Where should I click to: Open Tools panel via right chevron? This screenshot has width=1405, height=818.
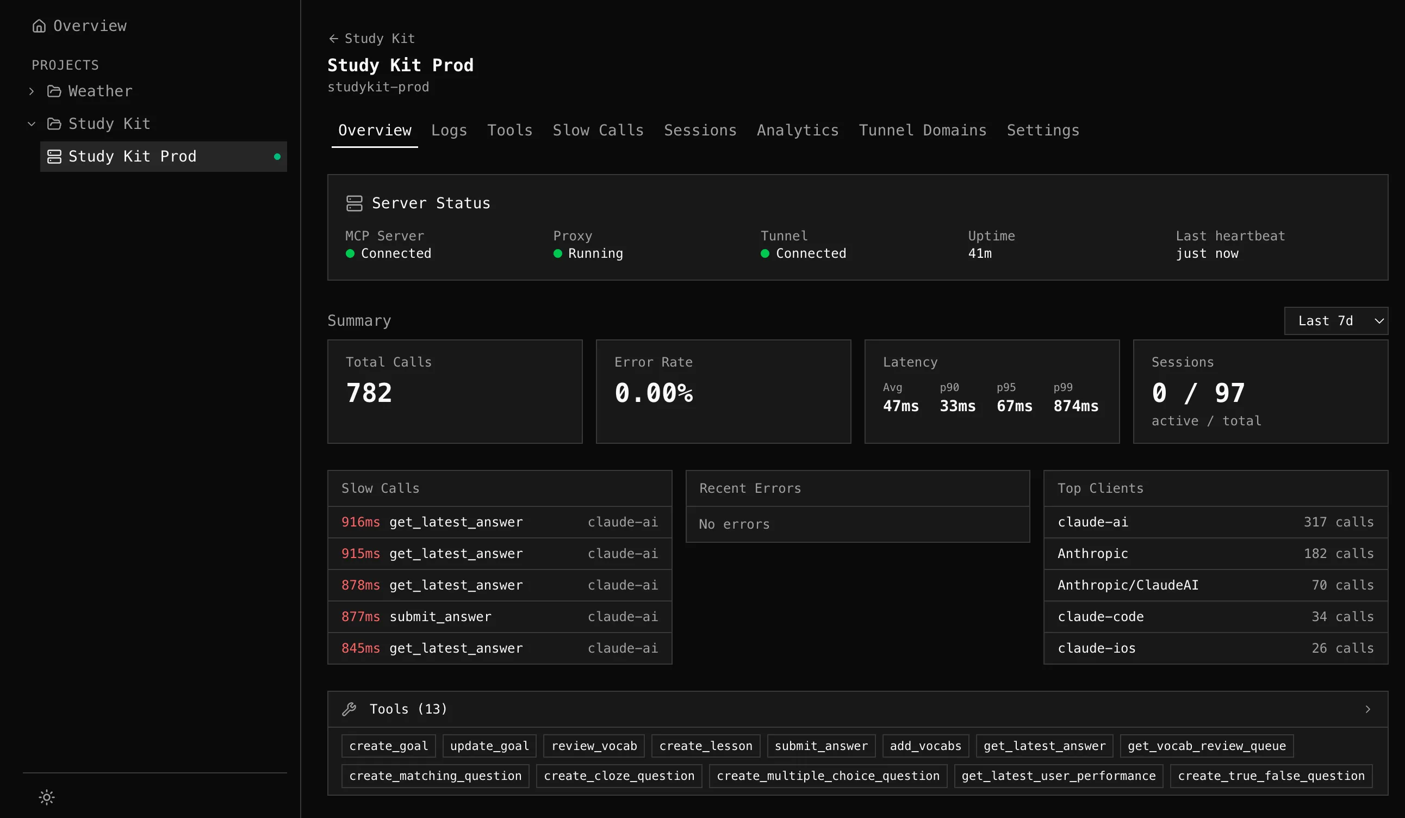pos(1367,709)
